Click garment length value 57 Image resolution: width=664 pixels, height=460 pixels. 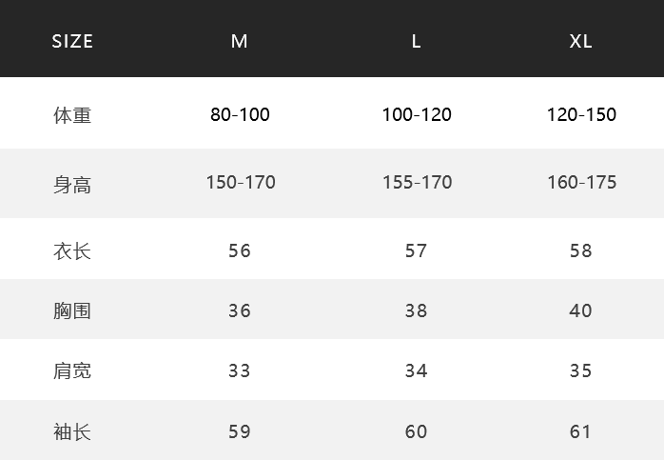(416, 251)
